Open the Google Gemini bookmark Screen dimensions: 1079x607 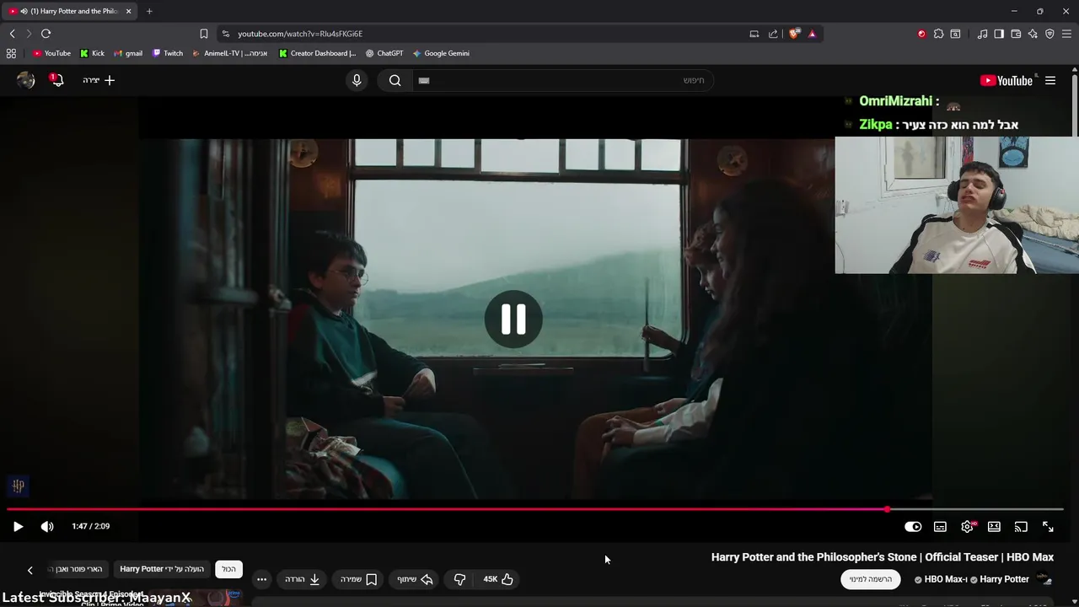tap(441, 53)
